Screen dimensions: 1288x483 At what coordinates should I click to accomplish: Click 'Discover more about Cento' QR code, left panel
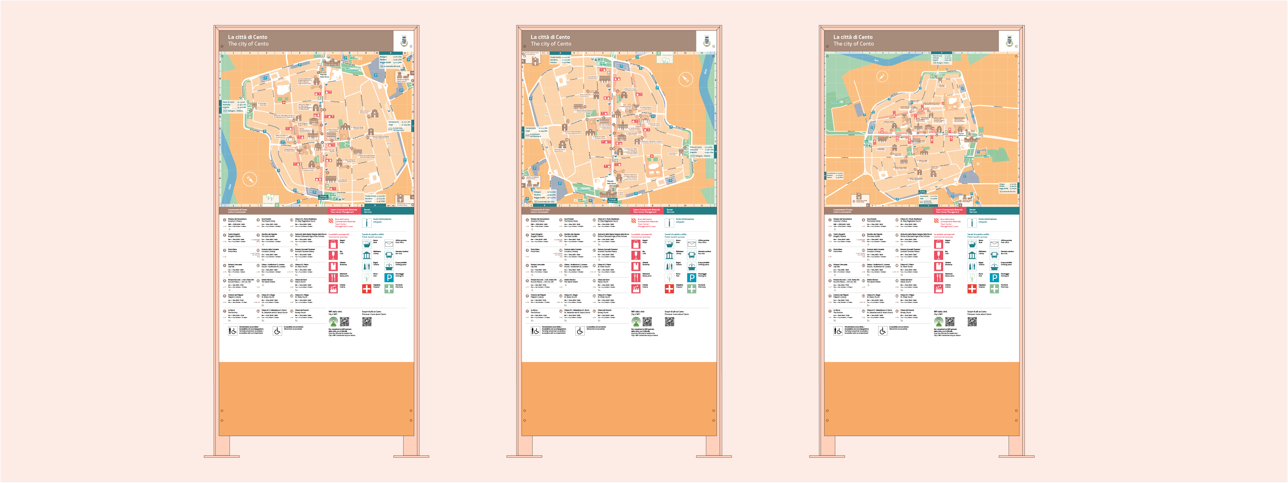pyautogui.click(x=367, y=321)
